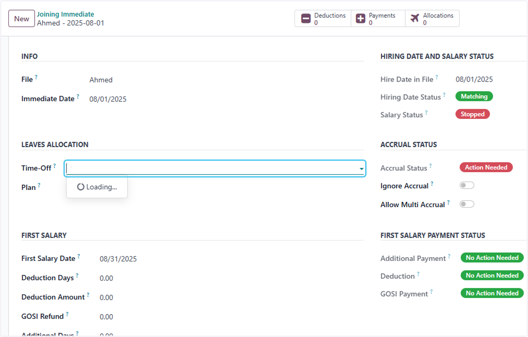Show help tooltip for Ignore Accrual
The width and height of the screenshot is (528, 337).
pyautogui.click(x=432, y=184)
